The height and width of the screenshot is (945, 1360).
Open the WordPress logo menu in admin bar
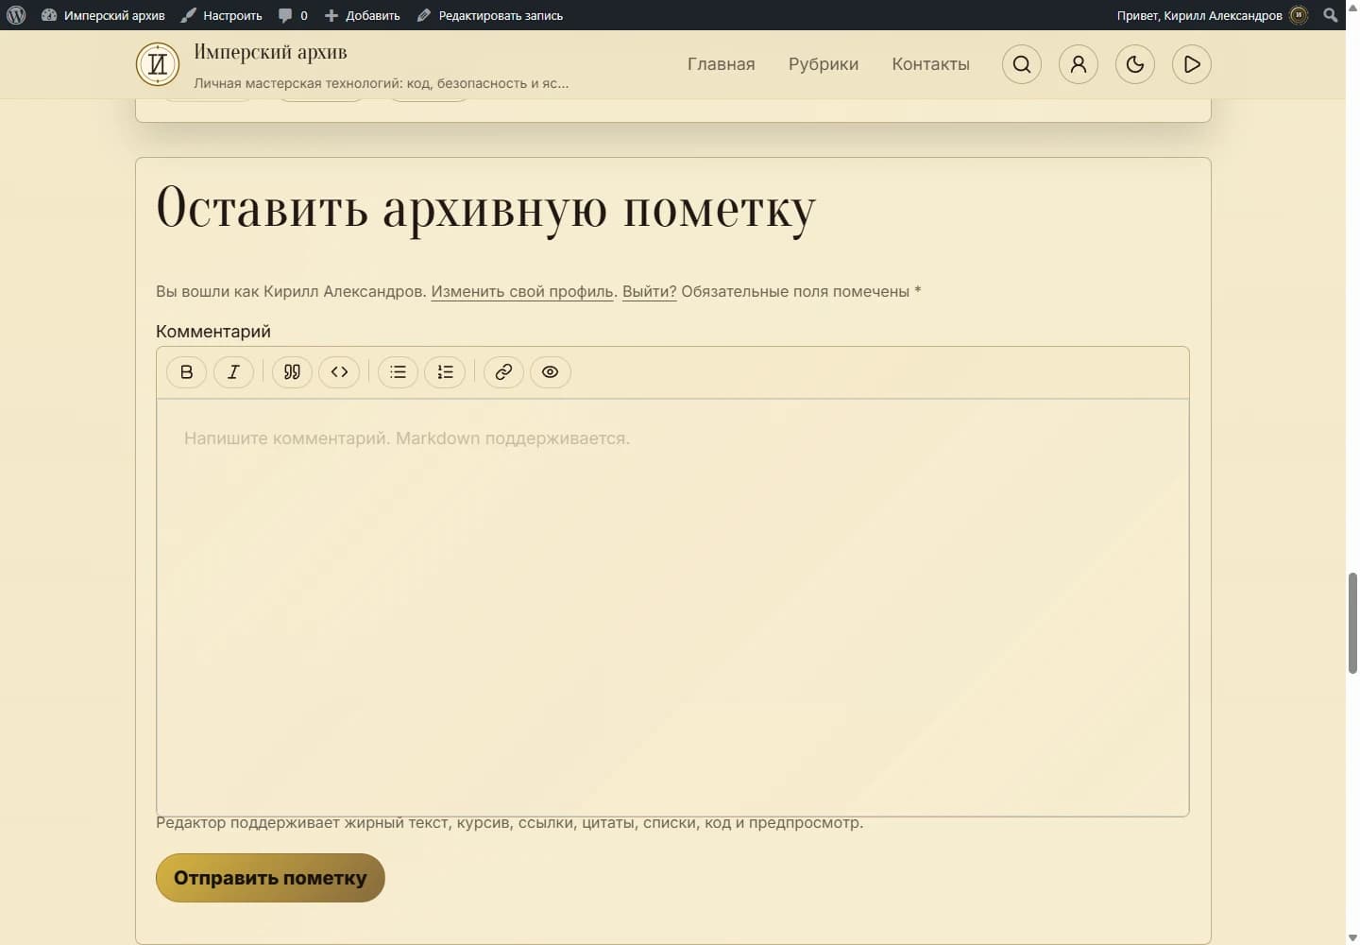pos(16,15)
